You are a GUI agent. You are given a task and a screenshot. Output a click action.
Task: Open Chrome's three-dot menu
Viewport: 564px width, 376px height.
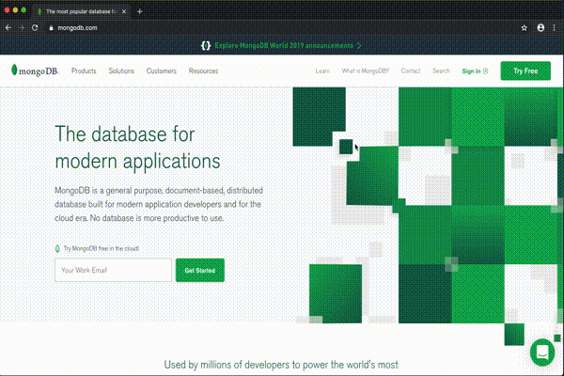(554, 27)
